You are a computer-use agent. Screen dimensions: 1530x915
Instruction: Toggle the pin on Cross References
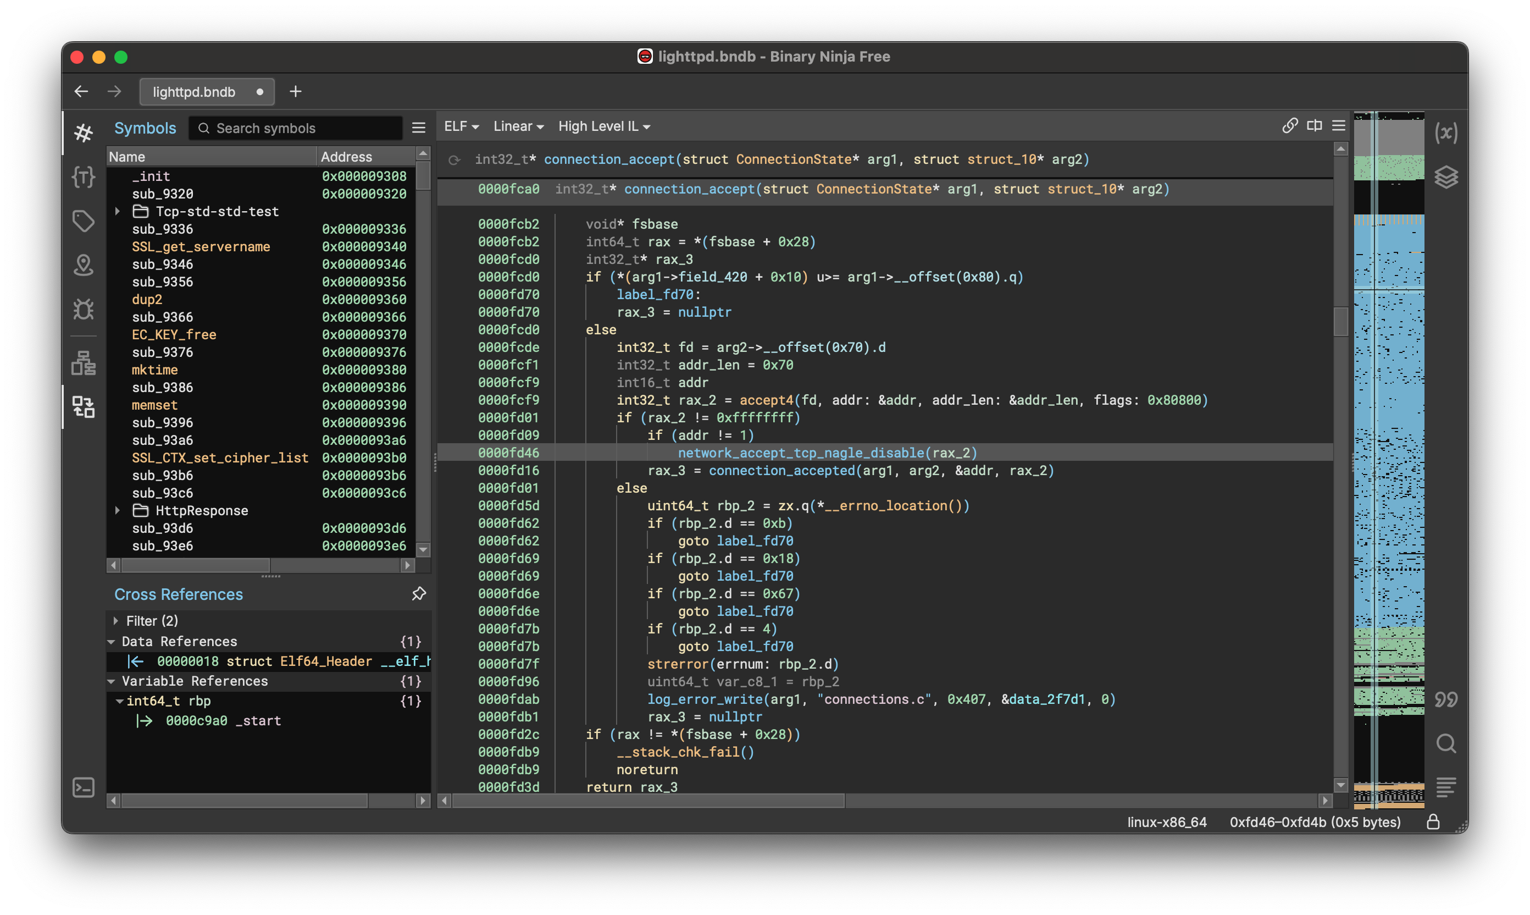click(x=418, y=594)
